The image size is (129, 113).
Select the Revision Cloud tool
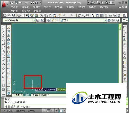click(x=3, y=56)
